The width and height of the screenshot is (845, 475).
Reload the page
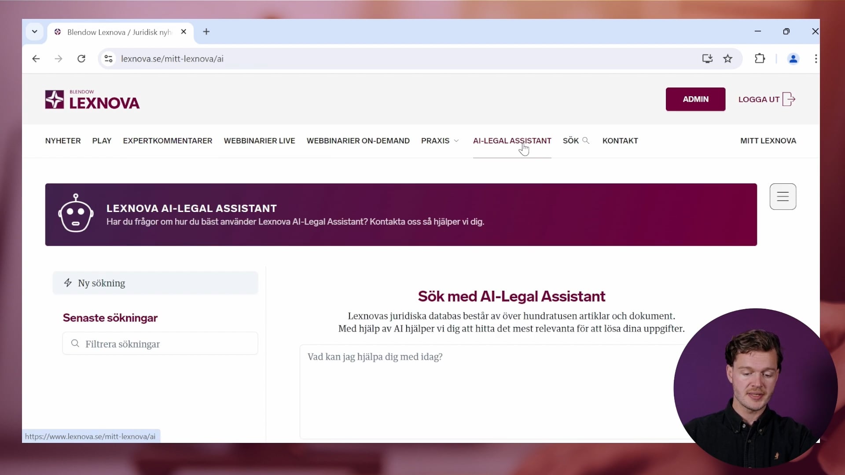(81, 58)
